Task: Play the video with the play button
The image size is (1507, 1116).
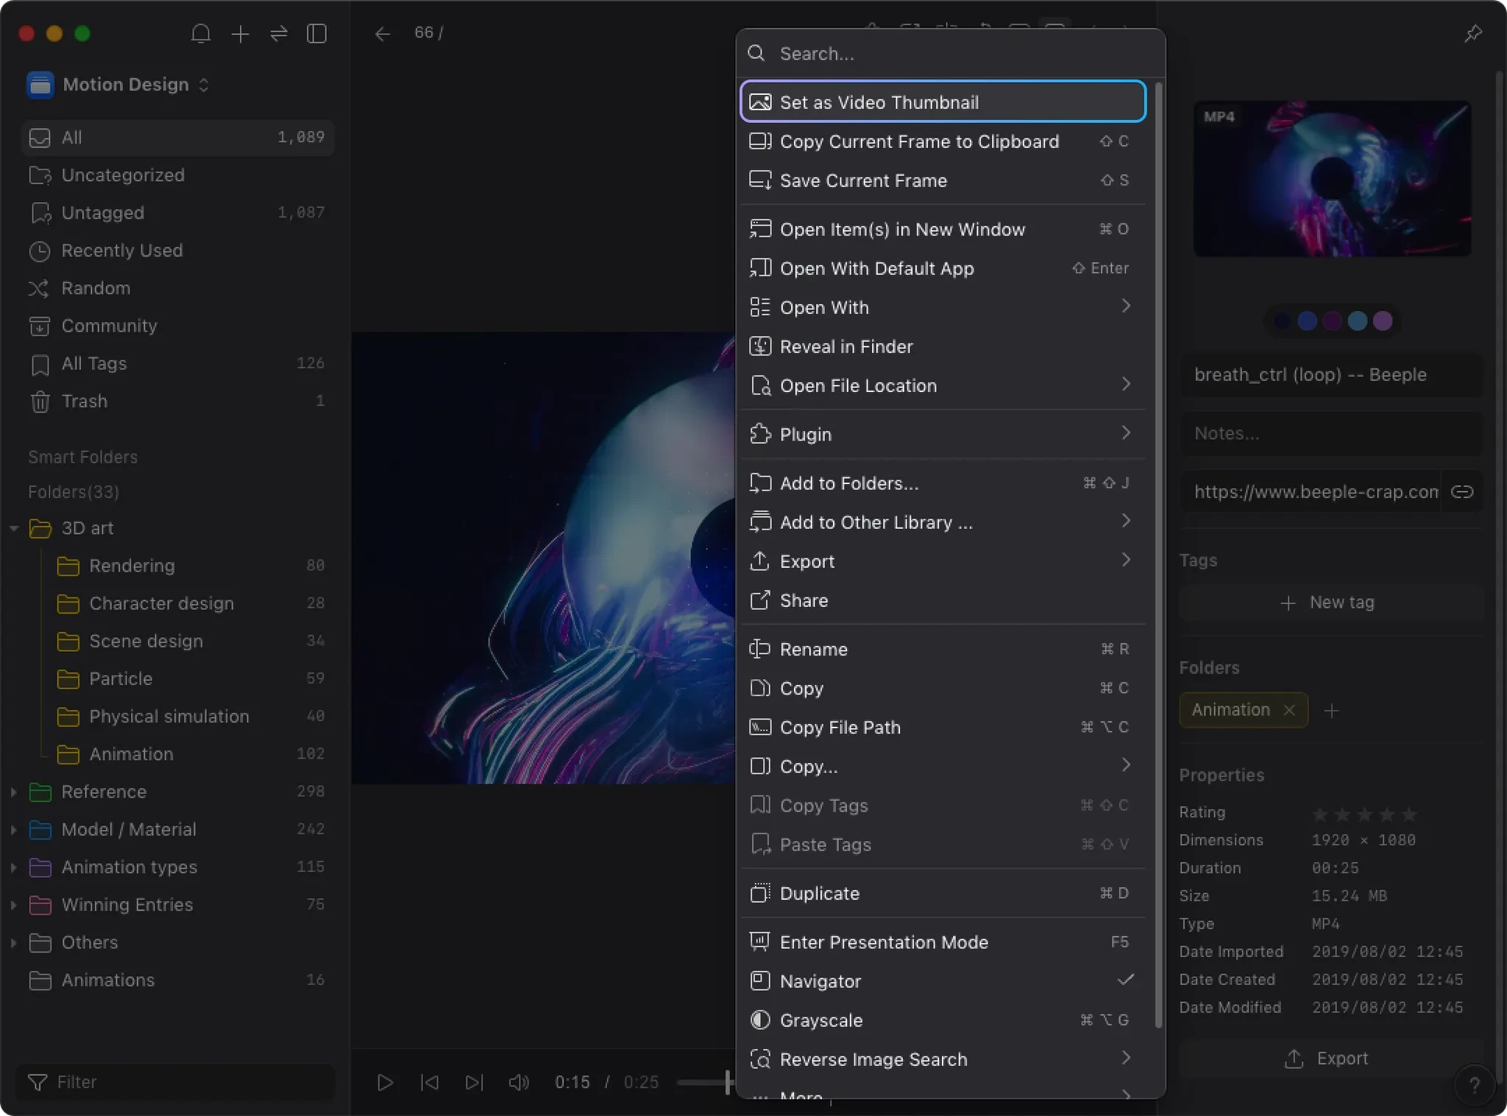Action: pyautogui.click(x=384, y=1081)
